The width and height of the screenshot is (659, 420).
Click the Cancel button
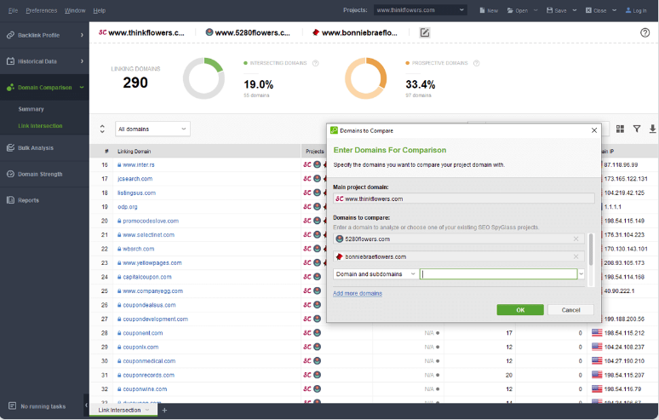tap(570, 310)
